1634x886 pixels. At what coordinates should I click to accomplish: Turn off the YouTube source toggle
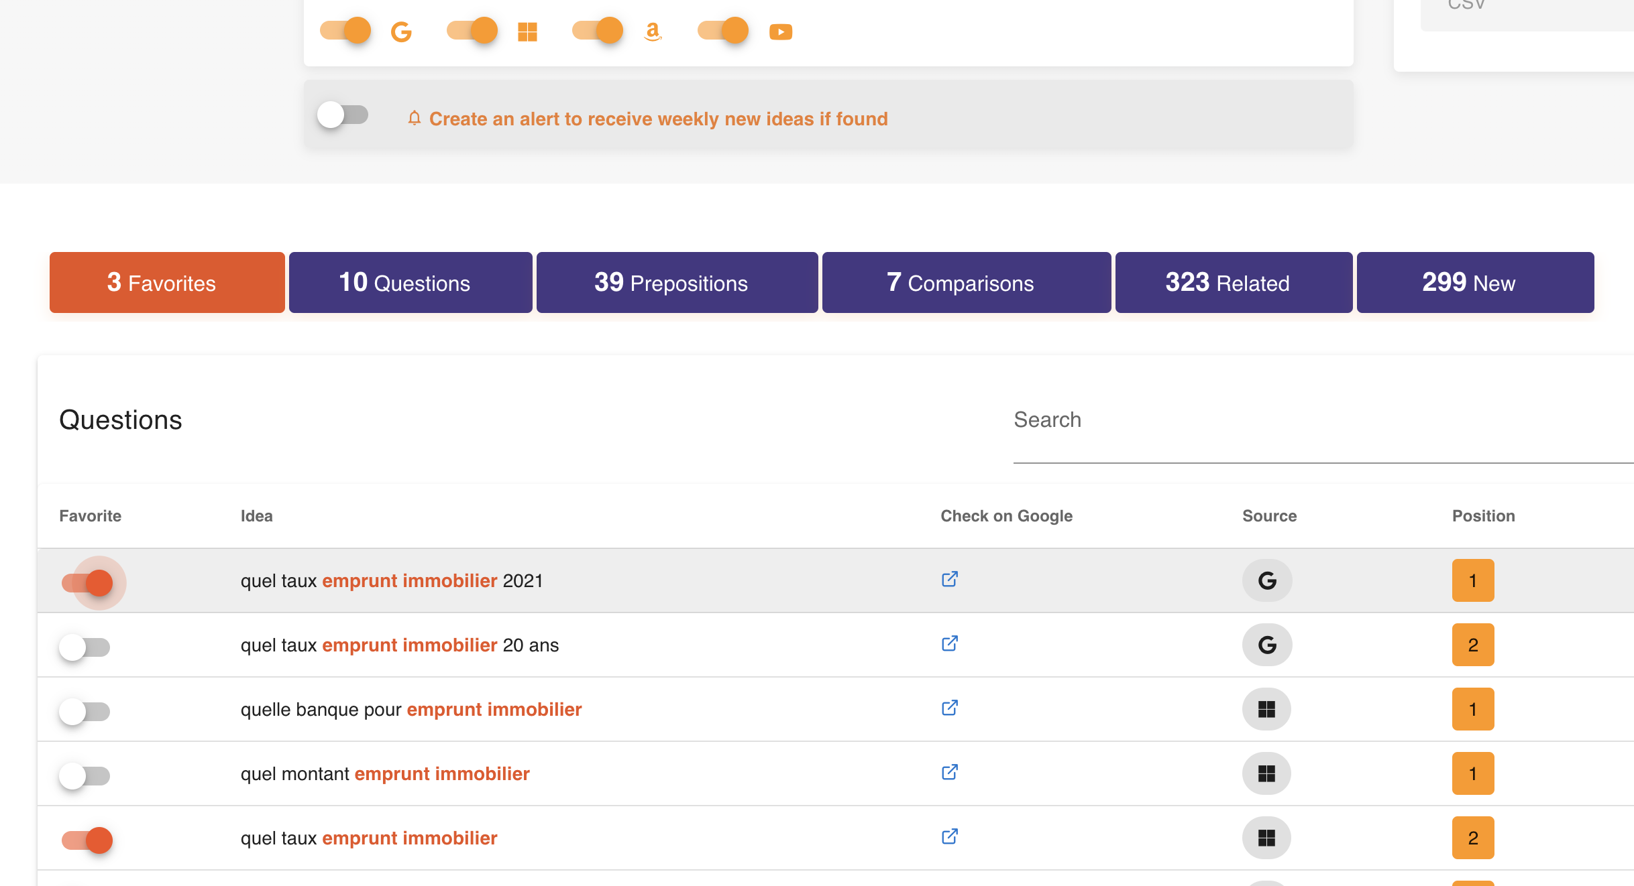pos(723,31)
